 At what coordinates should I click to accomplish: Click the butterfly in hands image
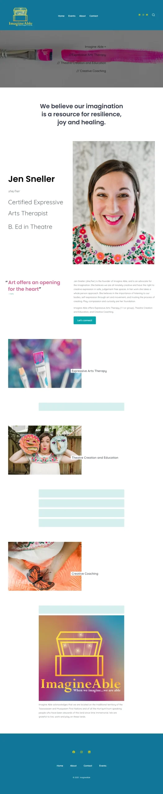(45, 566)
